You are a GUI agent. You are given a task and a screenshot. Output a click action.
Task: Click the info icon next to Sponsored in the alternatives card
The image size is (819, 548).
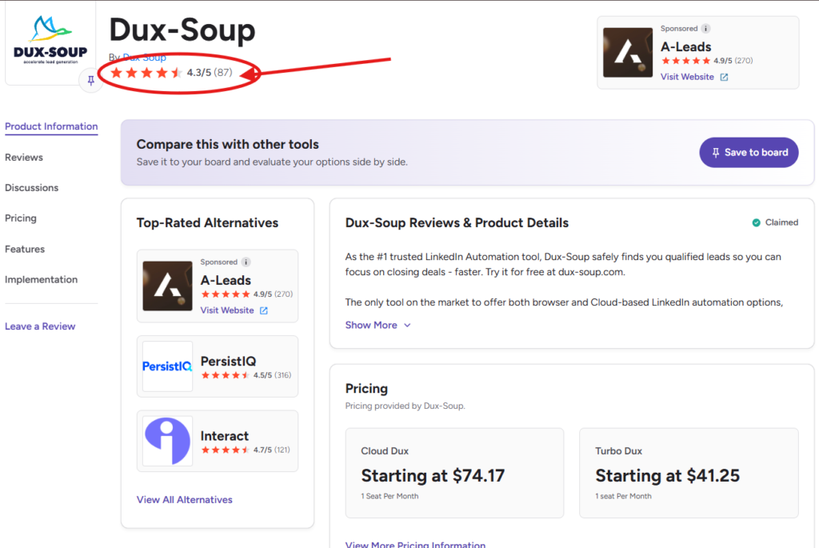245,262
